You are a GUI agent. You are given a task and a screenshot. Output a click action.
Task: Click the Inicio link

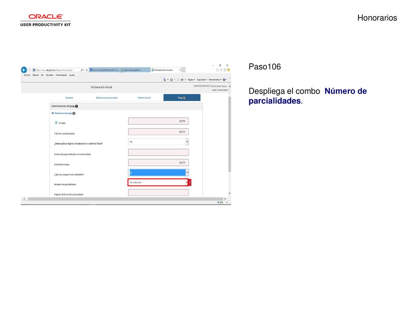click(214, 90)
